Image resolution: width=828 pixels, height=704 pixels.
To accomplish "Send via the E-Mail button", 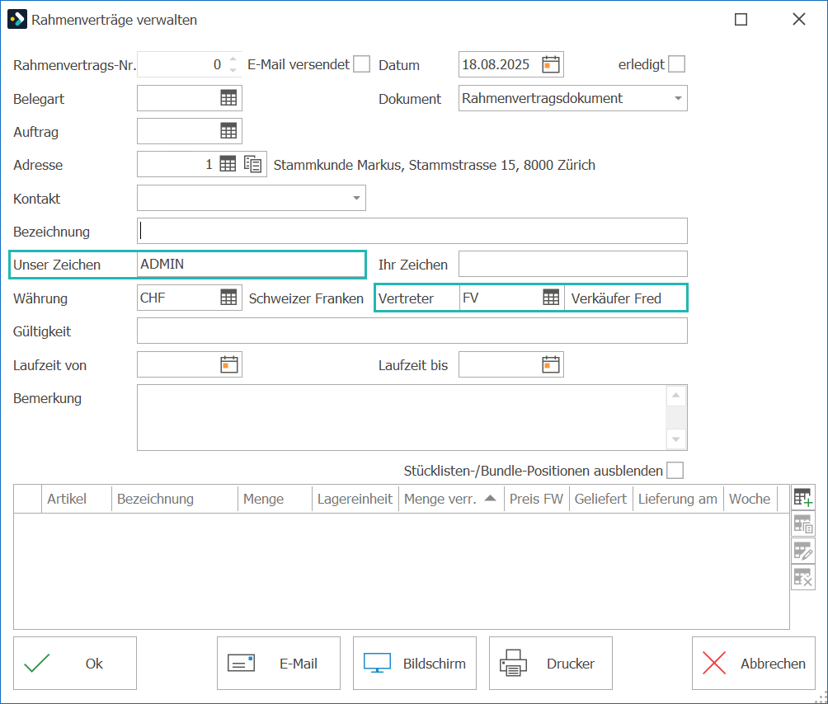I will pos(279,664).
